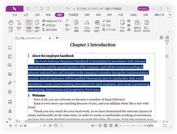177x134 pixels.
Task: Click the 3D cube icon in ribbon
Action: pyautogui.click(x=129, y=30)
